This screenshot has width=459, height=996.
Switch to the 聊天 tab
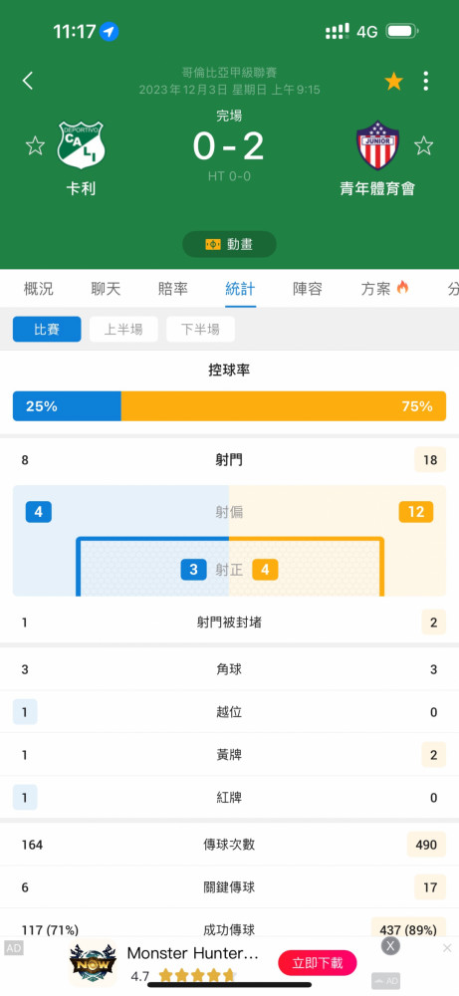pyautogui.click(x=106, y=289)
